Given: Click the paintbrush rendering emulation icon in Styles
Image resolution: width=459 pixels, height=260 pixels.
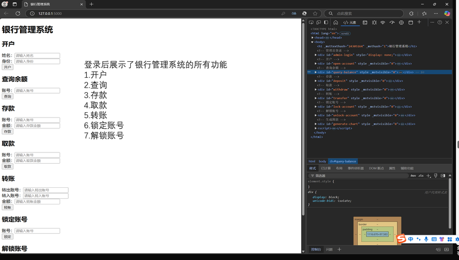Looking at the screenshot, I should [435, 176].
